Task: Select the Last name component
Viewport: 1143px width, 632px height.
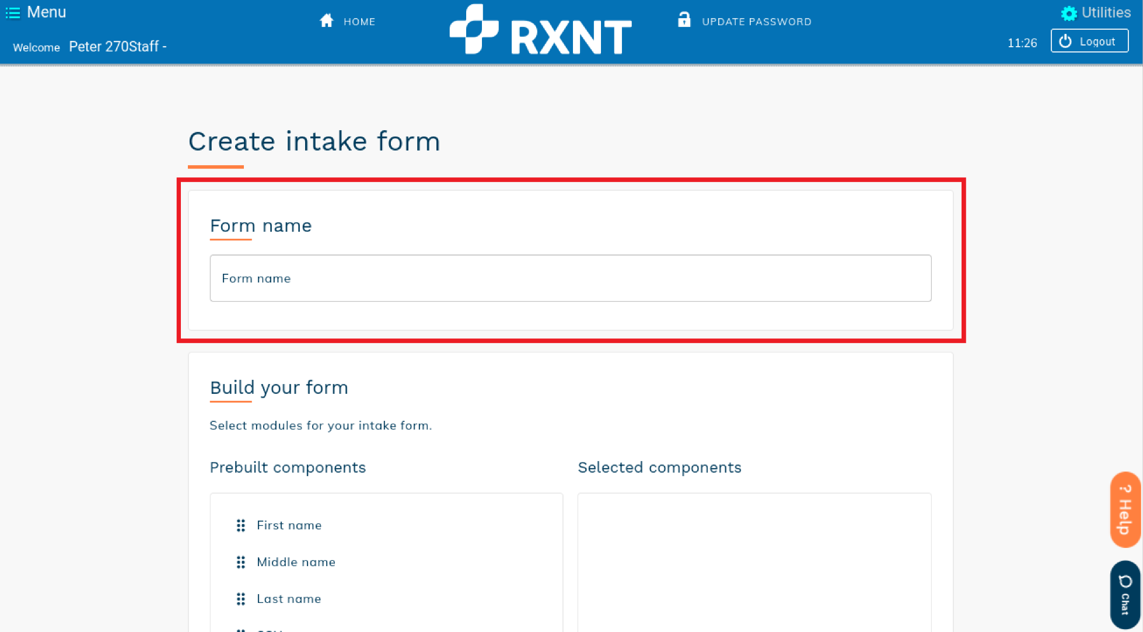Action: point(289,599)
